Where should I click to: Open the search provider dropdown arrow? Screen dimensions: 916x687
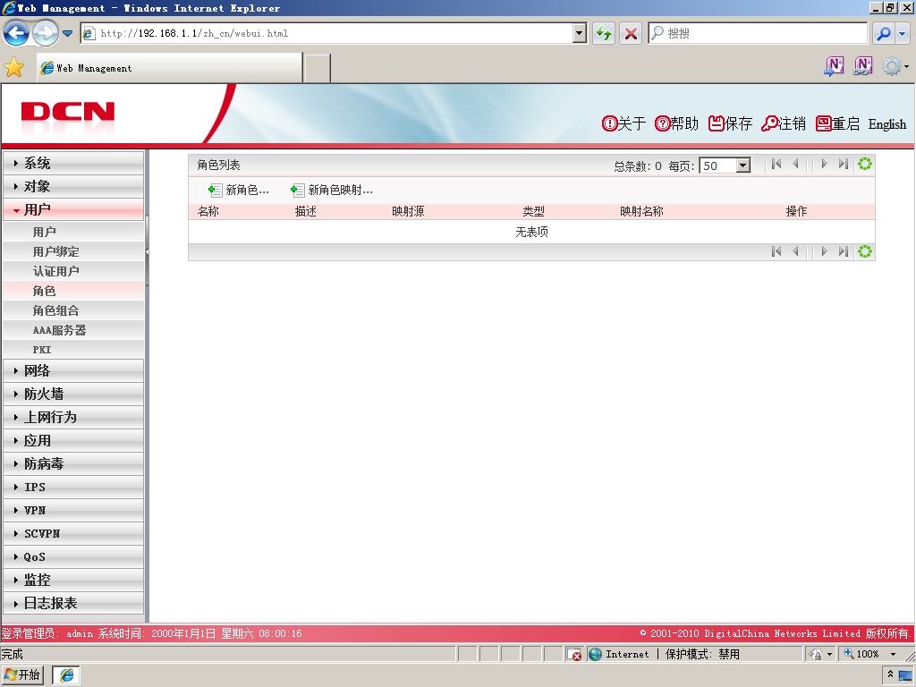[903, 33]
